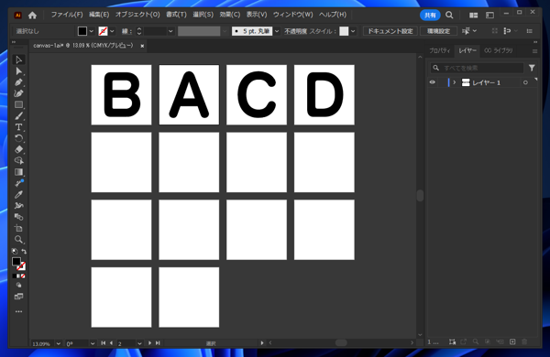The image size is (550, 357).
Task: Toggle visibility of レイヤー 1
Action: point(432,82)
